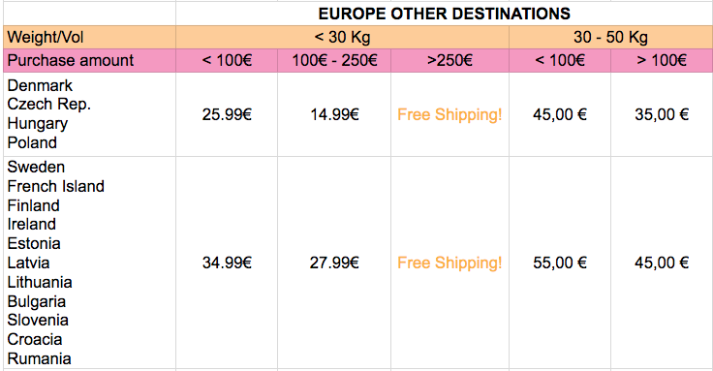
Task: Click the 27.99€ price cell
Action: 334,263
